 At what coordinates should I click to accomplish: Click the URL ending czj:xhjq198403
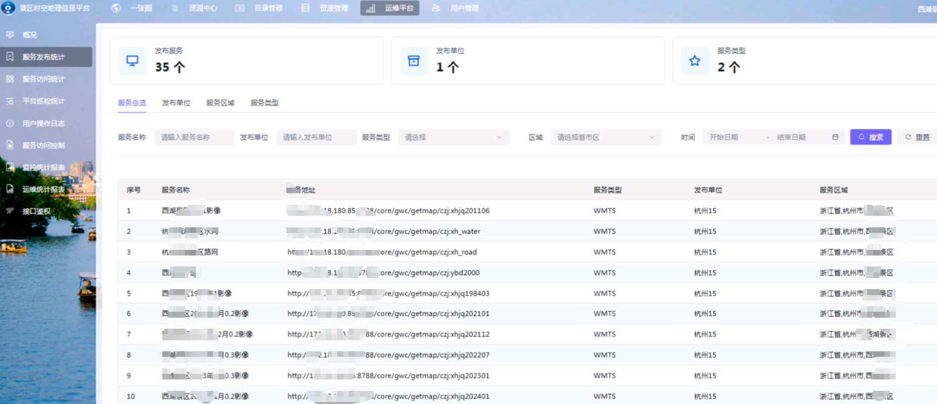(388, 293)
